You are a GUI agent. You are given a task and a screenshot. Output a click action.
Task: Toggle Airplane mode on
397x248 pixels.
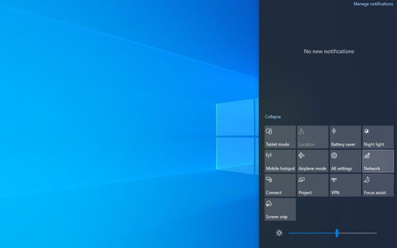coord(313,161)
